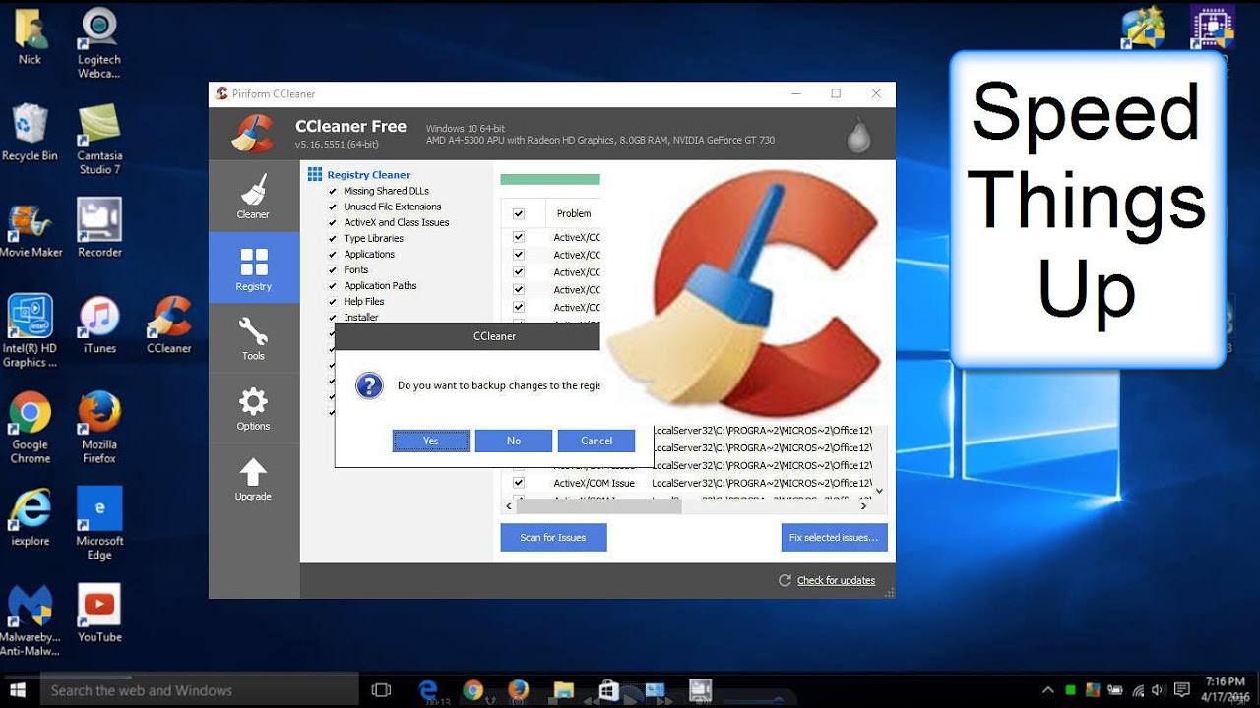Click the results list scroll-down arrow

pos(879,490)
